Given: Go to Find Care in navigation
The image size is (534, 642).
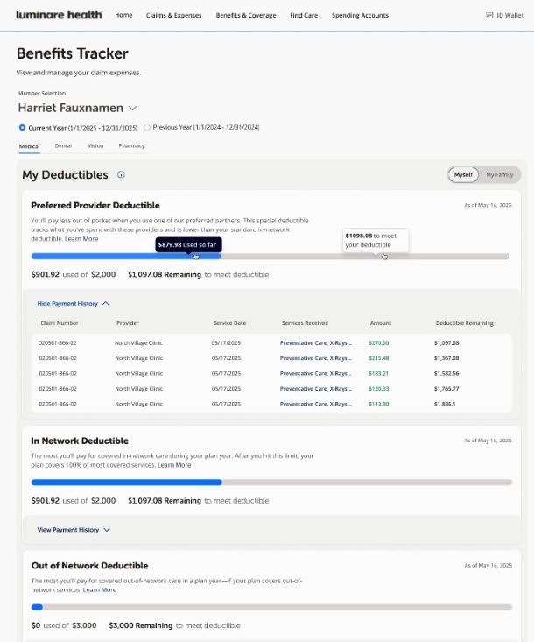Looking at the screenshot, I should (x=304, y=16).
